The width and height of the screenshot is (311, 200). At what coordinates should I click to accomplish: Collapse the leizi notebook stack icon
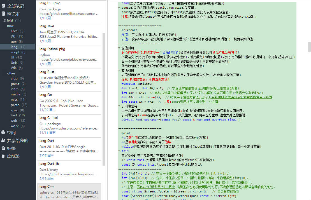point(4,20)
